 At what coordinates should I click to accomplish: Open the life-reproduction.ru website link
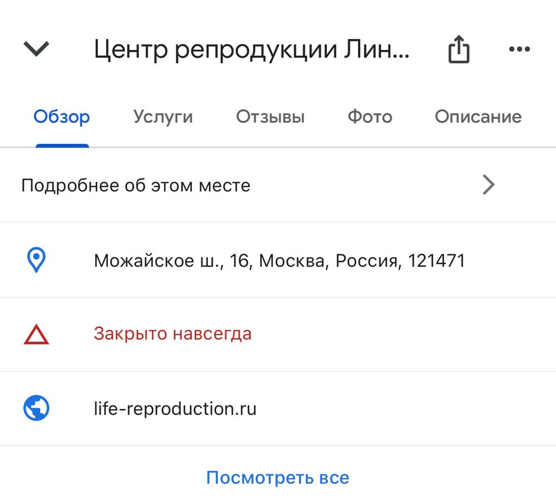[175, 409]
